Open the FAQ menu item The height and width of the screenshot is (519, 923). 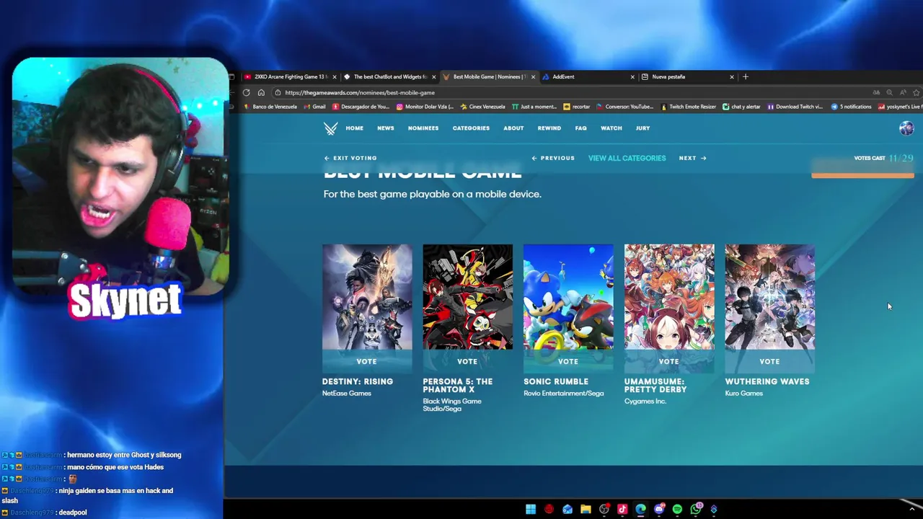[x=581, y=128]
